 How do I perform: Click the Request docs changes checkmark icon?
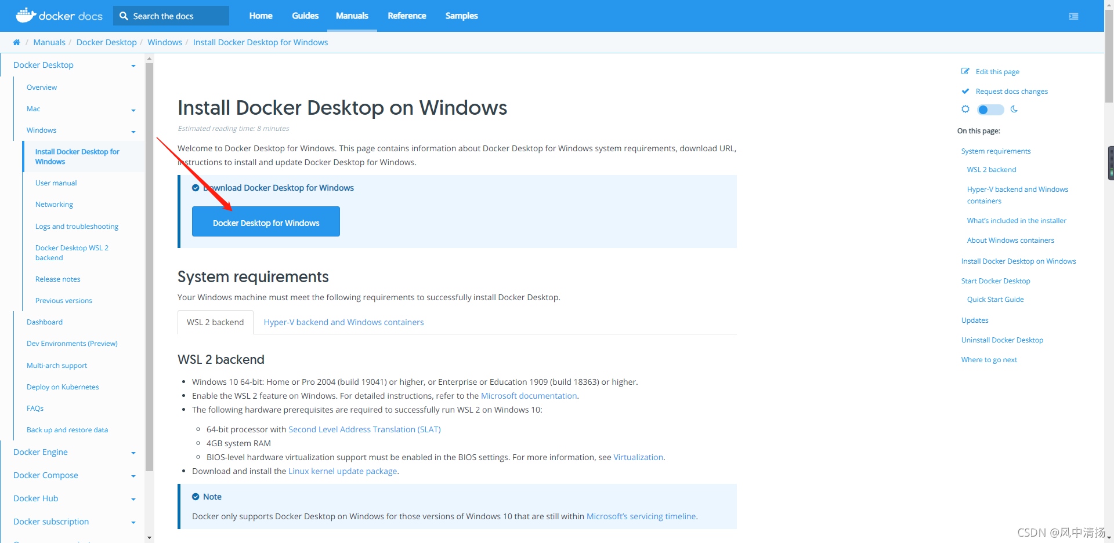[x=965, y=91]
